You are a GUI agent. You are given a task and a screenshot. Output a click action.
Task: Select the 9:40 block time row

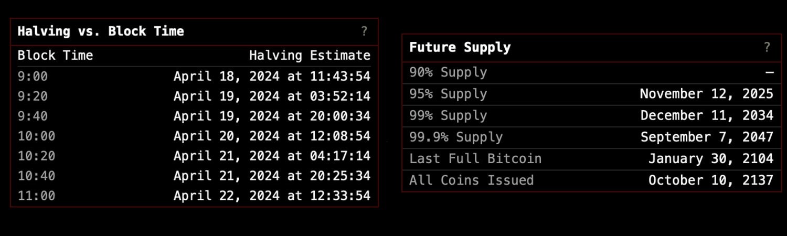(x=194, y=116)
